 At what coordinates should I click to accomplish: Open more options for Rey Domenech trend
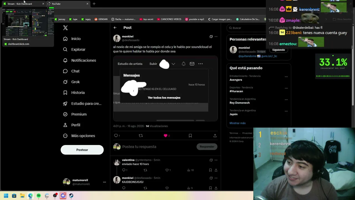coord(286,100)
